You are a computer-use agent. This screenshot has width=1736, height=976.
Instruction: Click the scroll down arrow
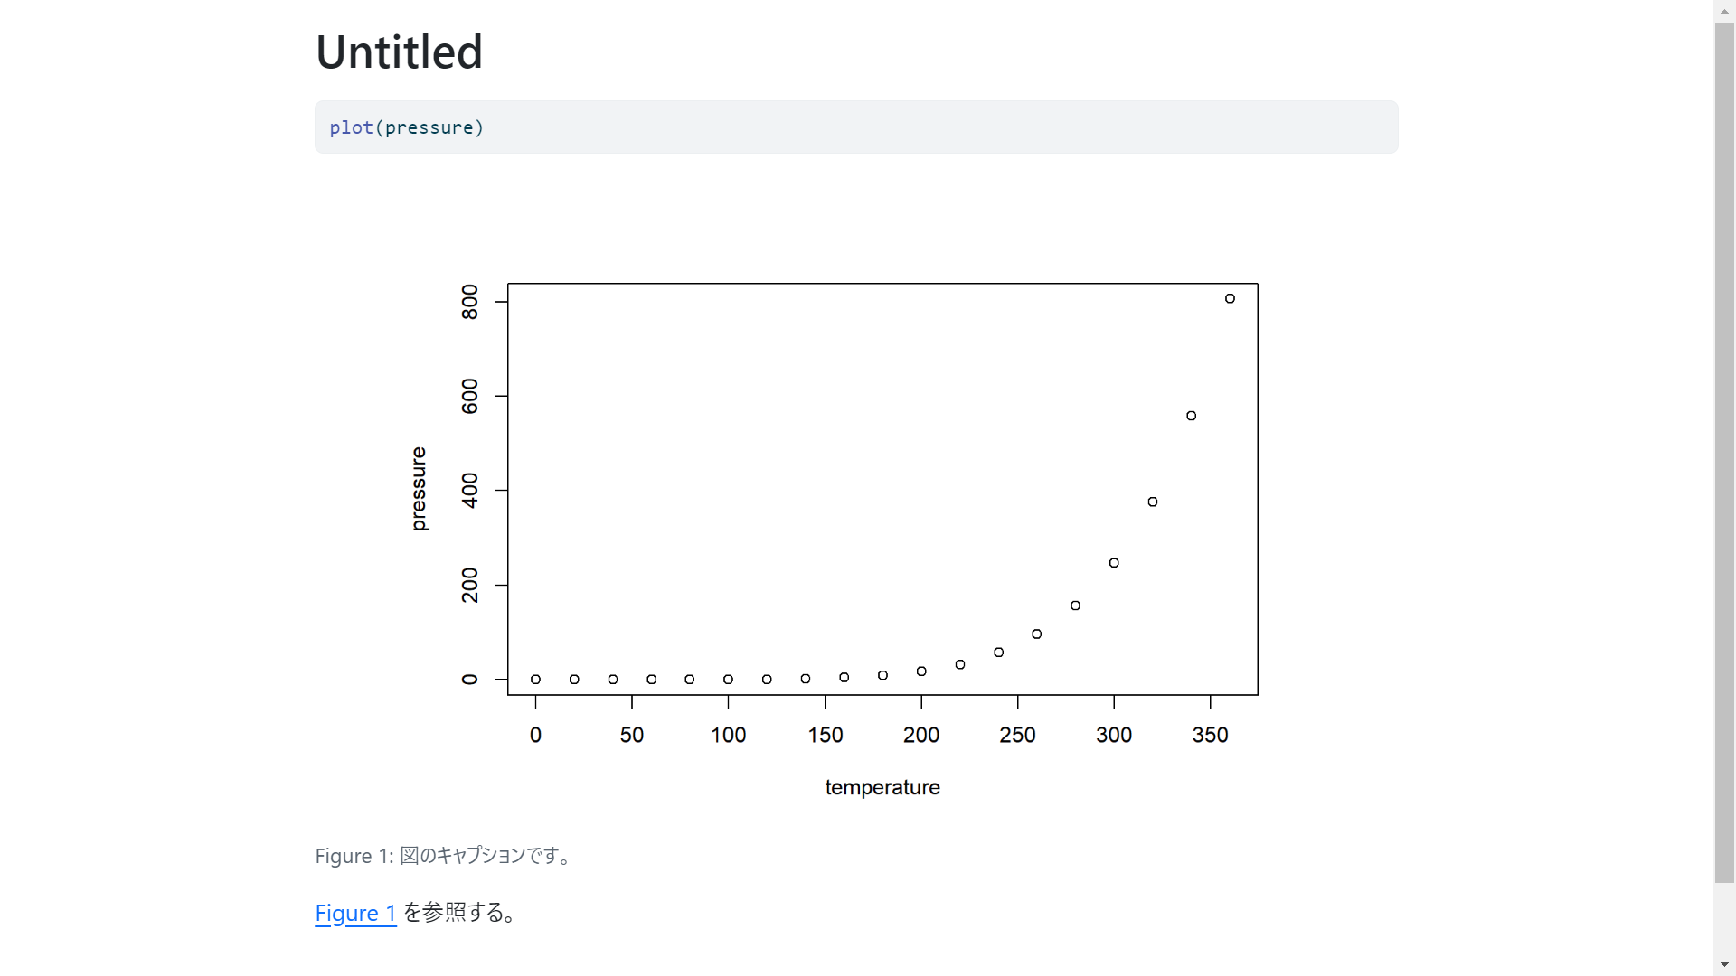(x=1724, y=964)
